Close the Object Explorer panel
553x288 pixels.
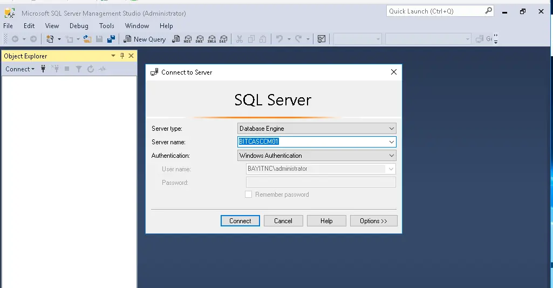[131, 56]
